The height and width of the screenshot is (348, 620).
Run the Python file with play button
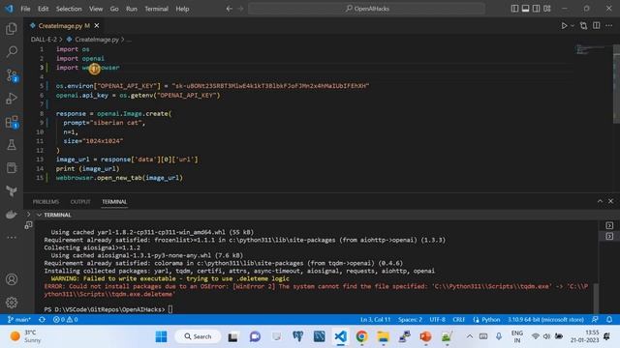[564, 26]
